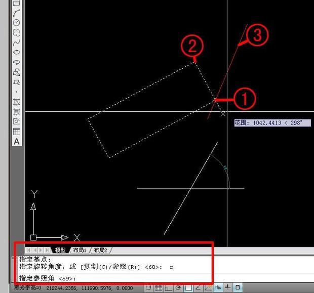Open the Table tool
The width and height of the screenshot is (314, 293).
pos(17,132)
